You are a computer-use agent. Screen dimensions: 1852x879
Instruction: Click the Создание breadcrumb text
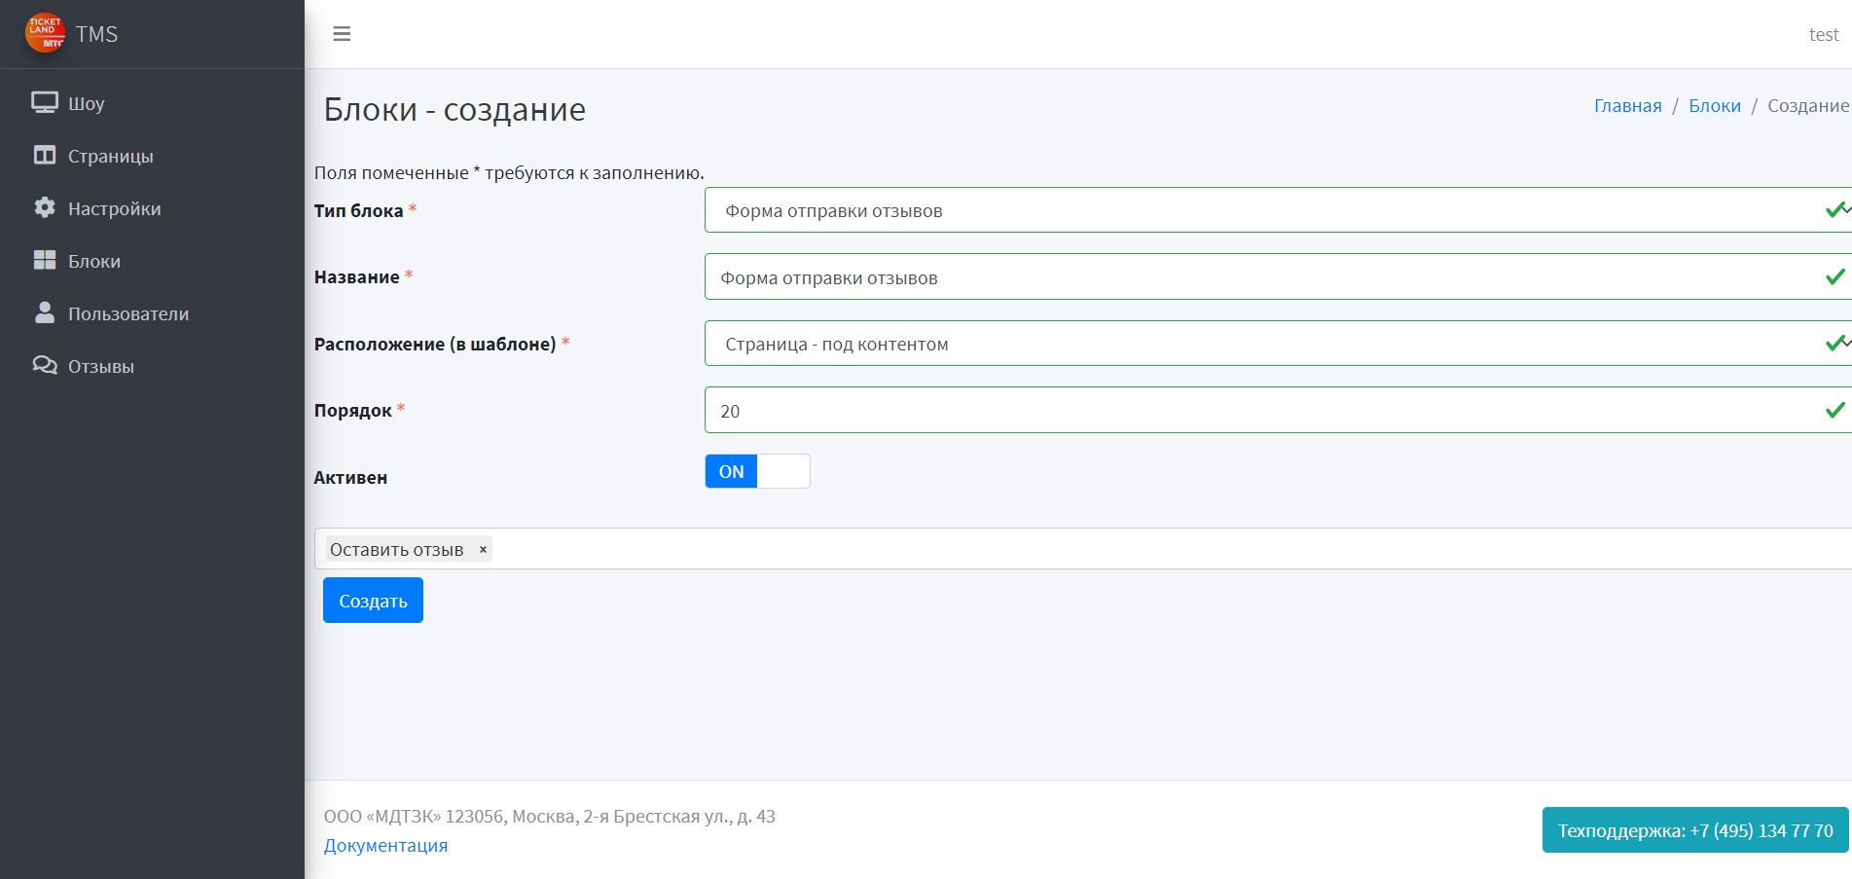click(x=1808, y=105)
